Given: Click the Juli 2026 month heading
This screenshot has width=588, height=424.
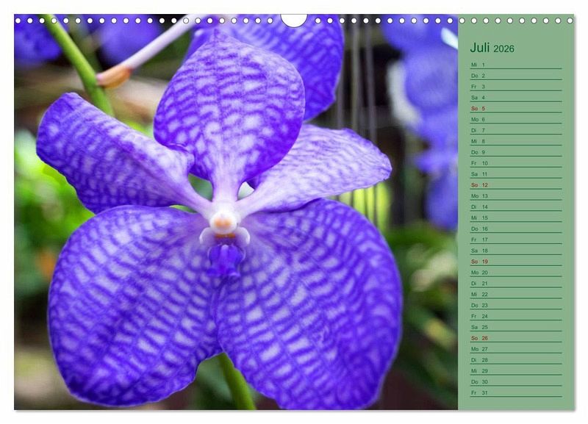Looking at the screenshot, I should click(492, 48).
